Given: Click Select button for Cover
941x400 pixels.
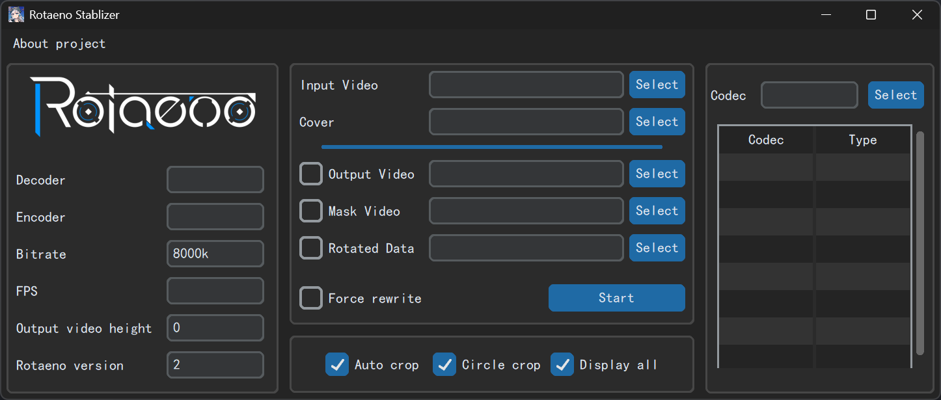Looking at the screenshot, I should click(657, 122).
